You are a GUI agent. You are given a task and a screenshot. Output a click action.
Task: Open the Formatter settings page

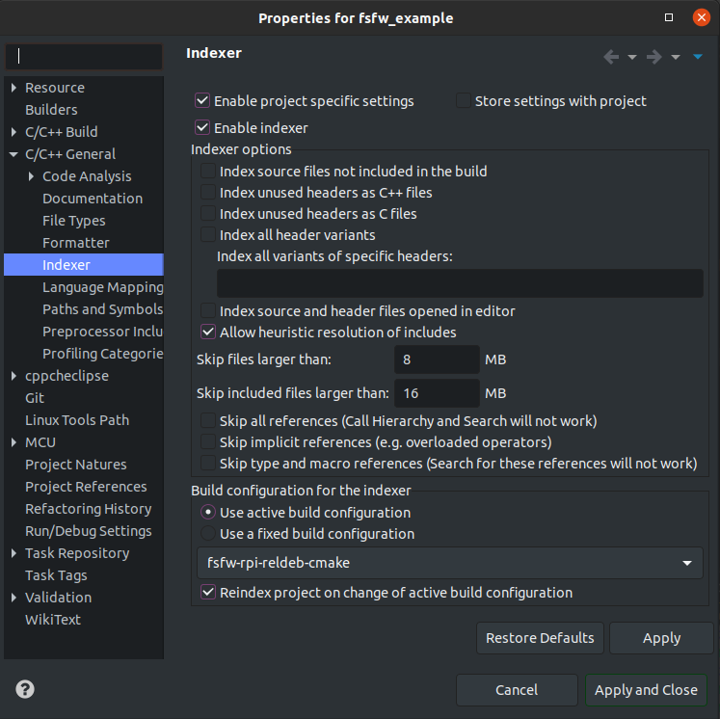point(76,243)
